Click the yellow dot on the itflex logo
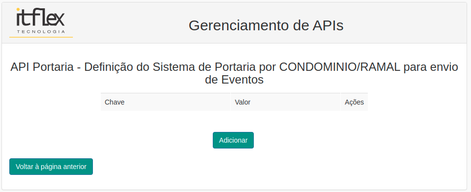The height and width of the screenshot is (192, 471). [x=18, y=9]
